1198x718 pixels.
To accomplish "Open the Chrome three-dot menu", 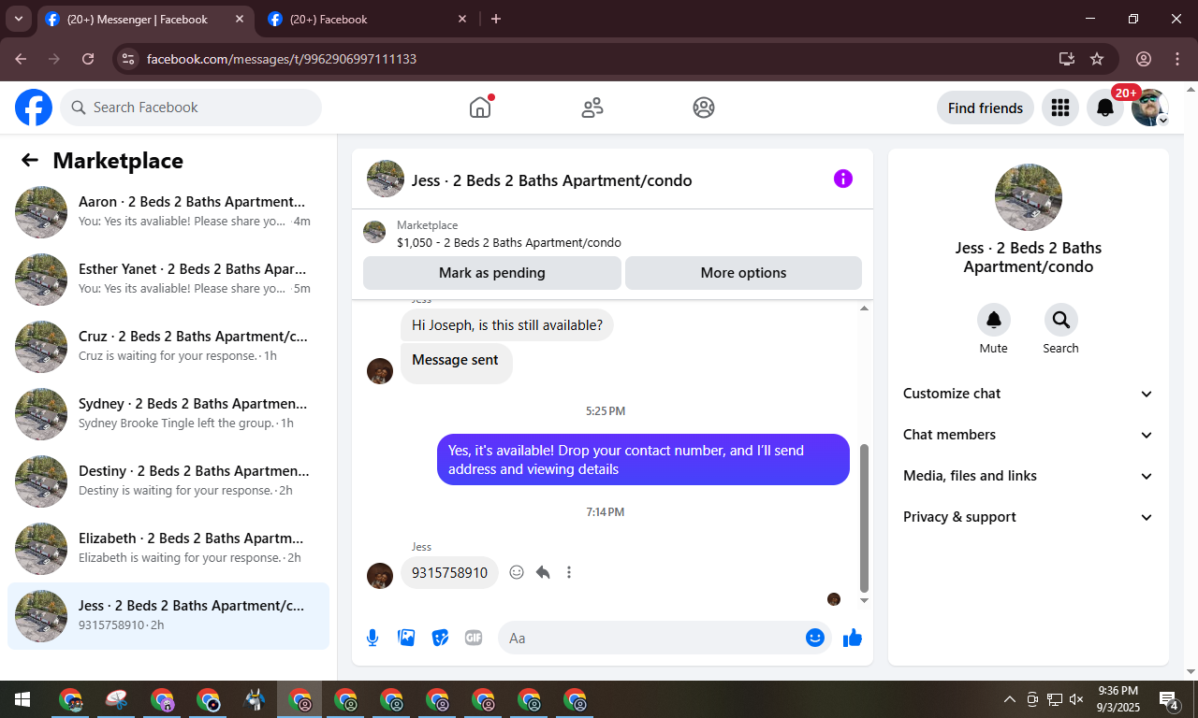I will click(1177, 59).
